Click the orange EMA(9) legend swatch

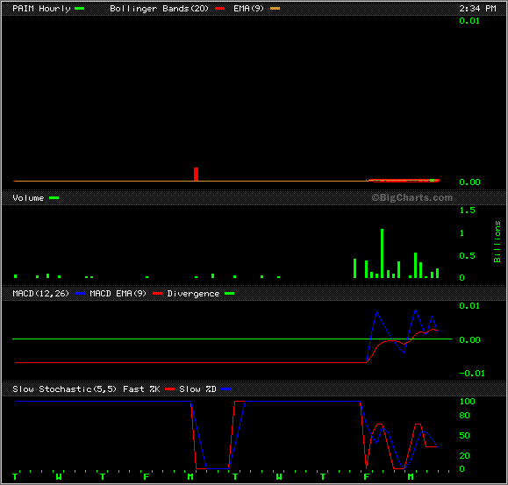click(x=275, y=9)
